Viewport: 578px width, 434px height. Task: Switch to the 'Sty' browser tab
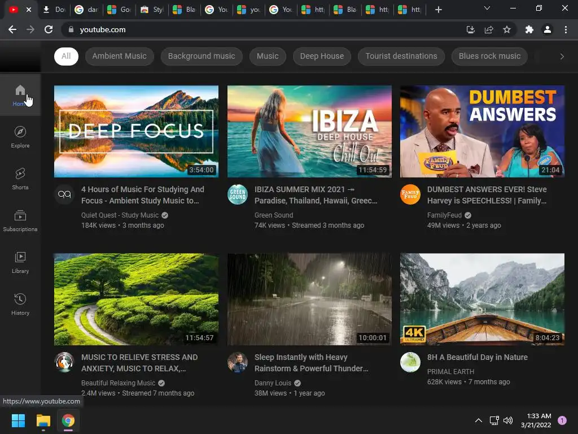(151, 10)
